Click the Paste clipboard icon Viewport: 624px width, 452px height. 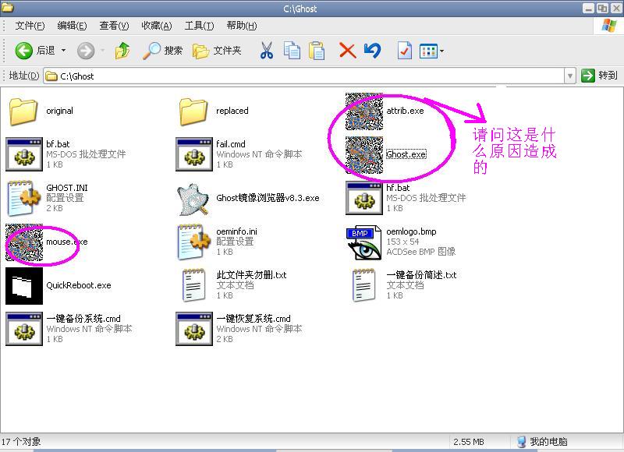click(317, 51)
